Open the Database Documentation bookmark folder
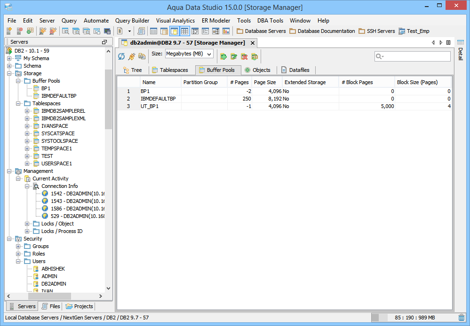 tap(322, 31)
